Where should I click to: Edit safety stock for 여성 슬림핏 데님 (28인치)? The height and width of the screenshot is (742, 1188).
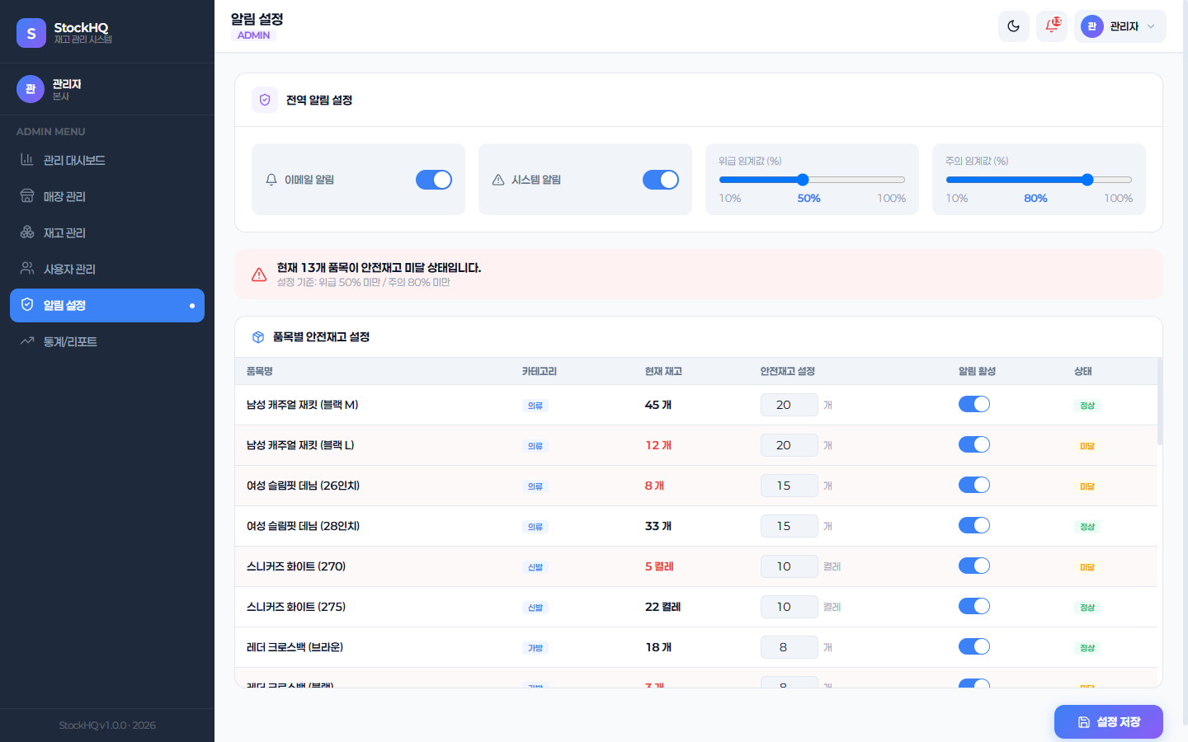[790, 526]
